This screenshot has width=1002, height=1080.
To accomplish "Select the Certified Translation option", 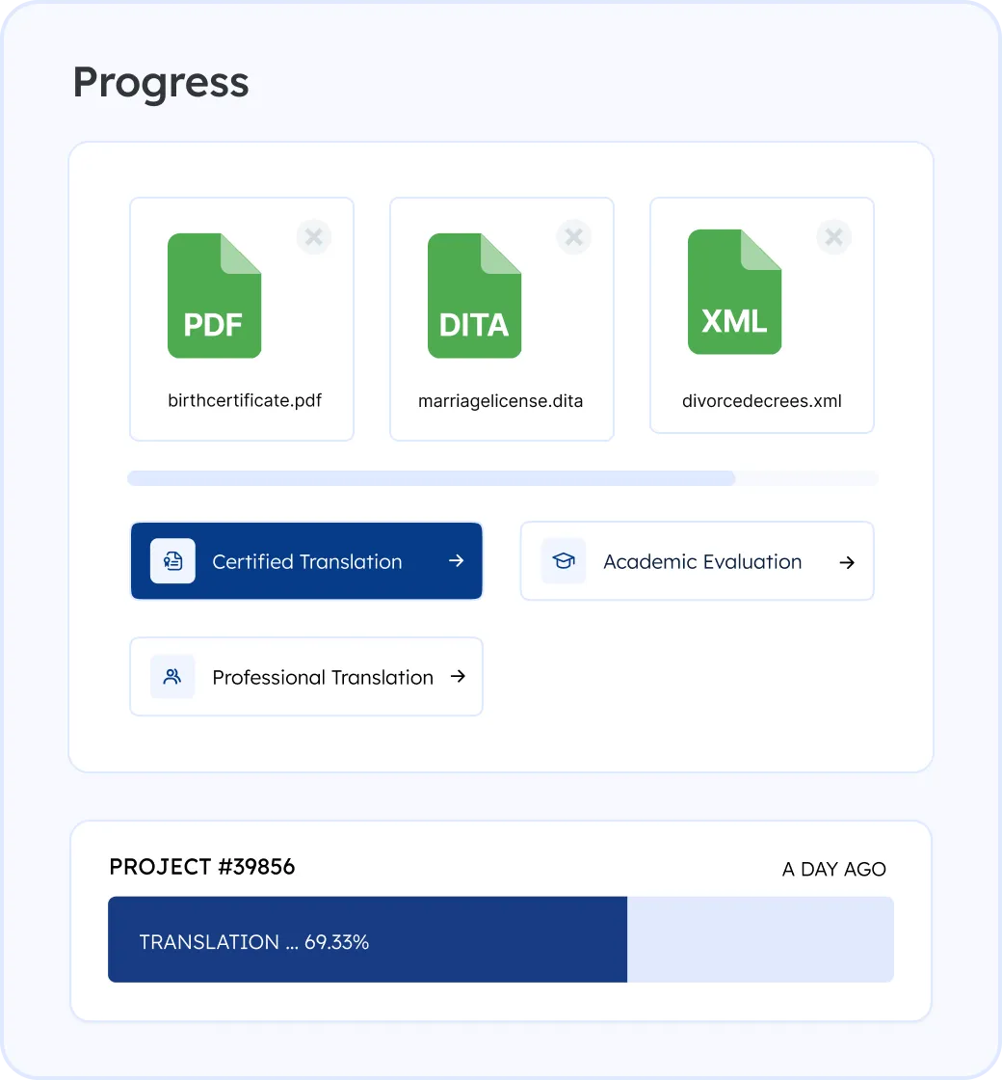I will tap(306, 561).
